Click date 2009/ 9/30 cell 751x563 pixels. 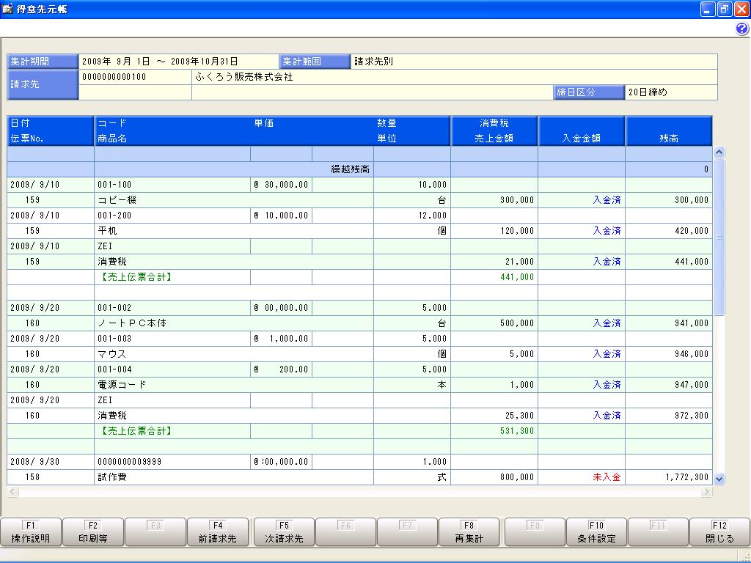point(51,462)
